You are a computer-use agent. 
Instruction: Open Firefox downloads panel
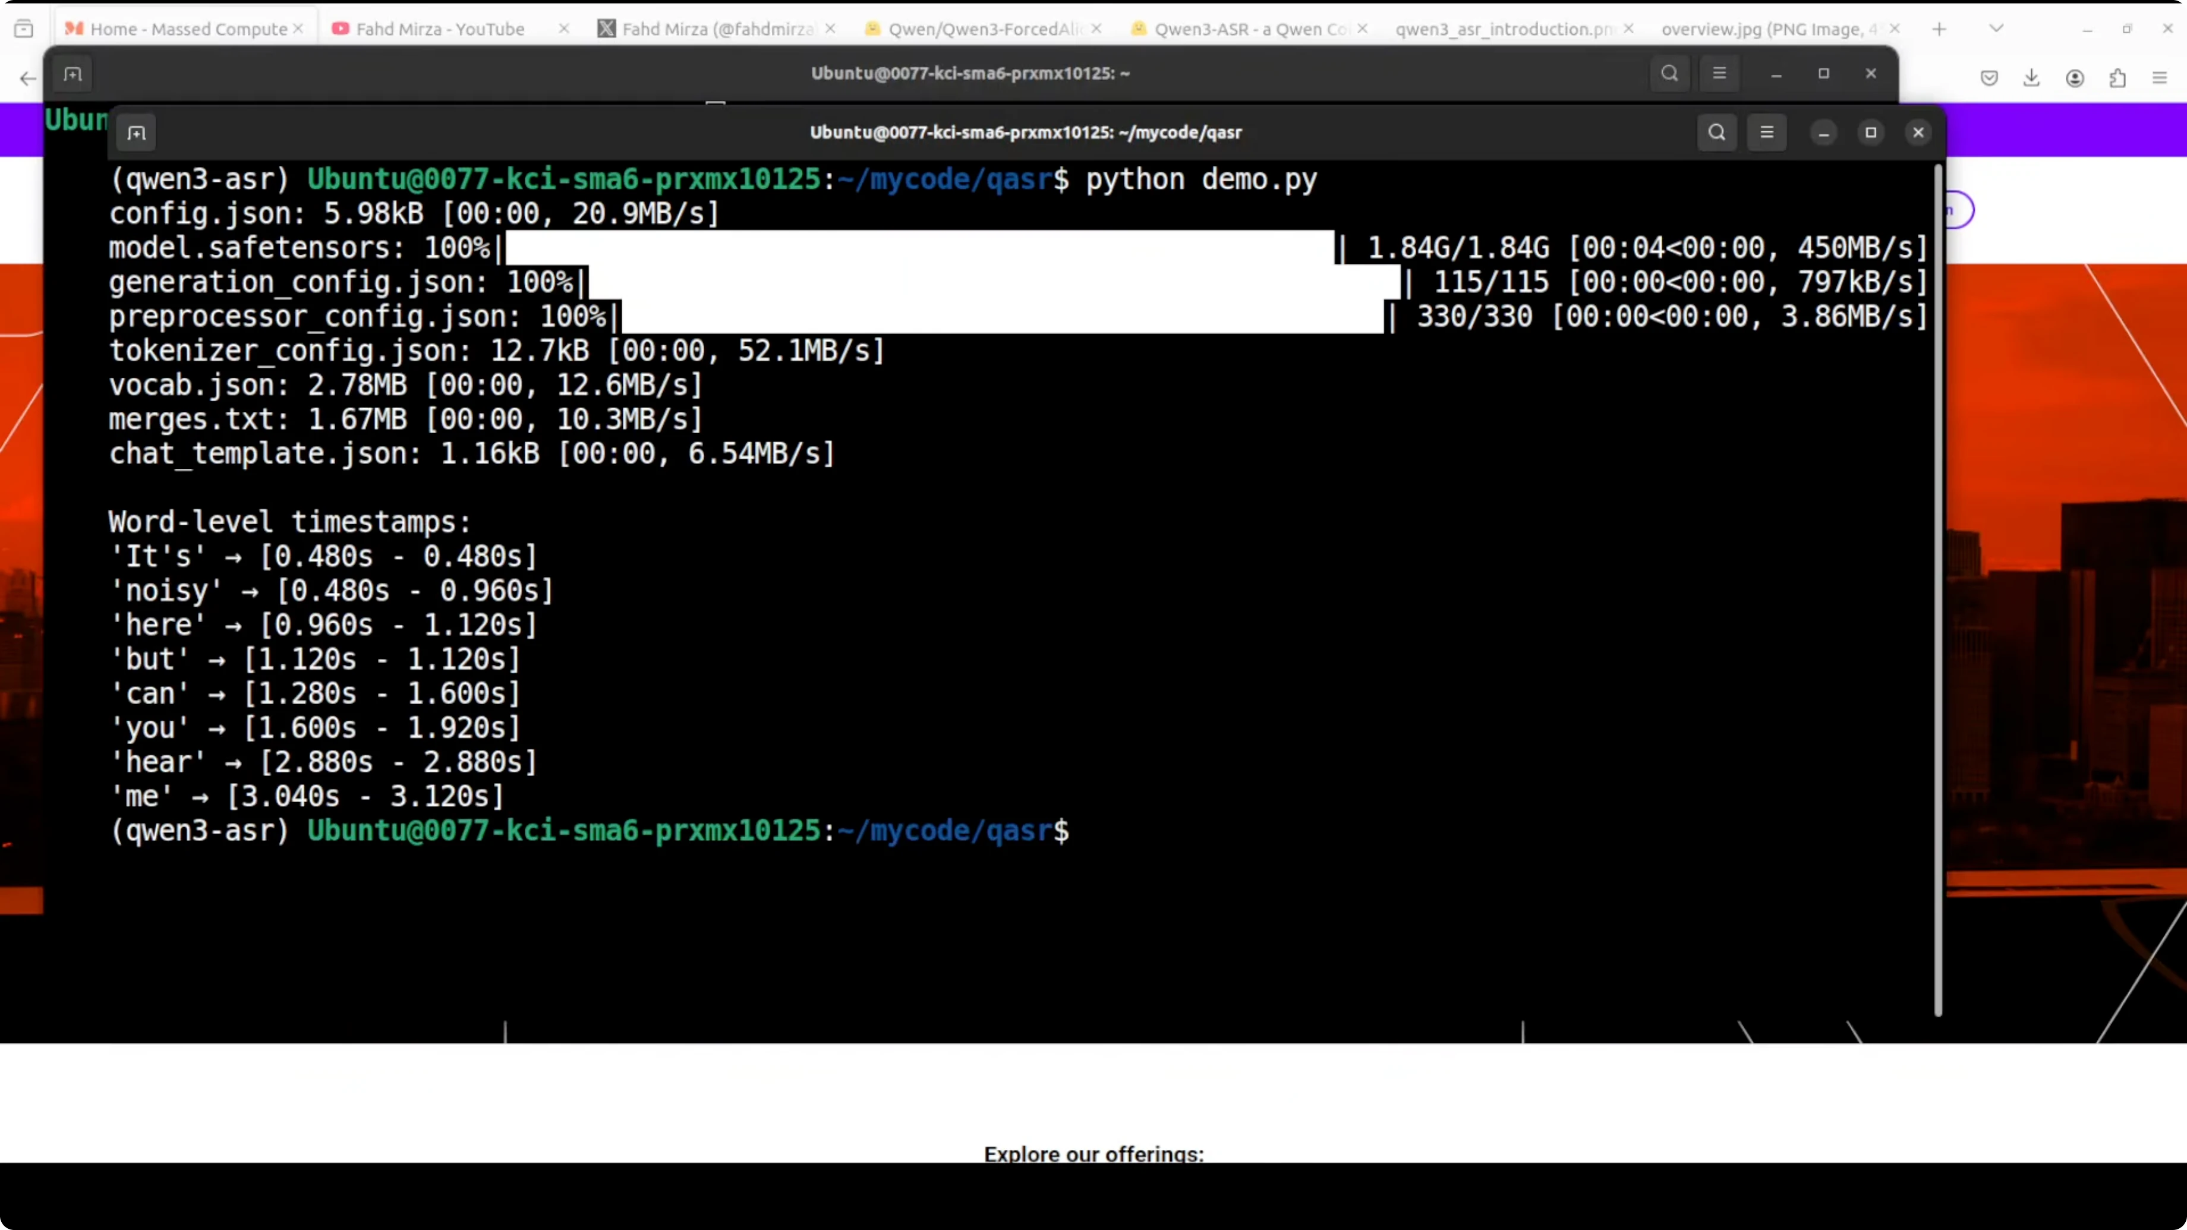pyautogui.click(x=2031, y=78)
